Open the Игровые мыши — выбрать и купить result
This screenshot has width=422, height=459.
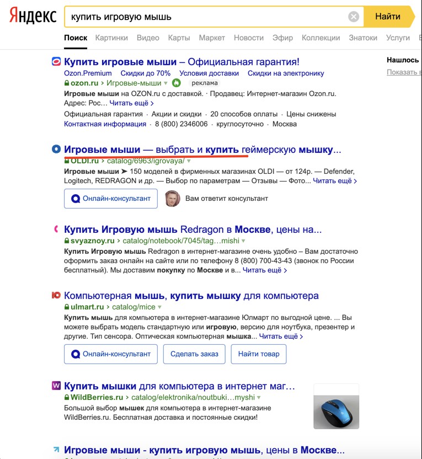[202, 150]
